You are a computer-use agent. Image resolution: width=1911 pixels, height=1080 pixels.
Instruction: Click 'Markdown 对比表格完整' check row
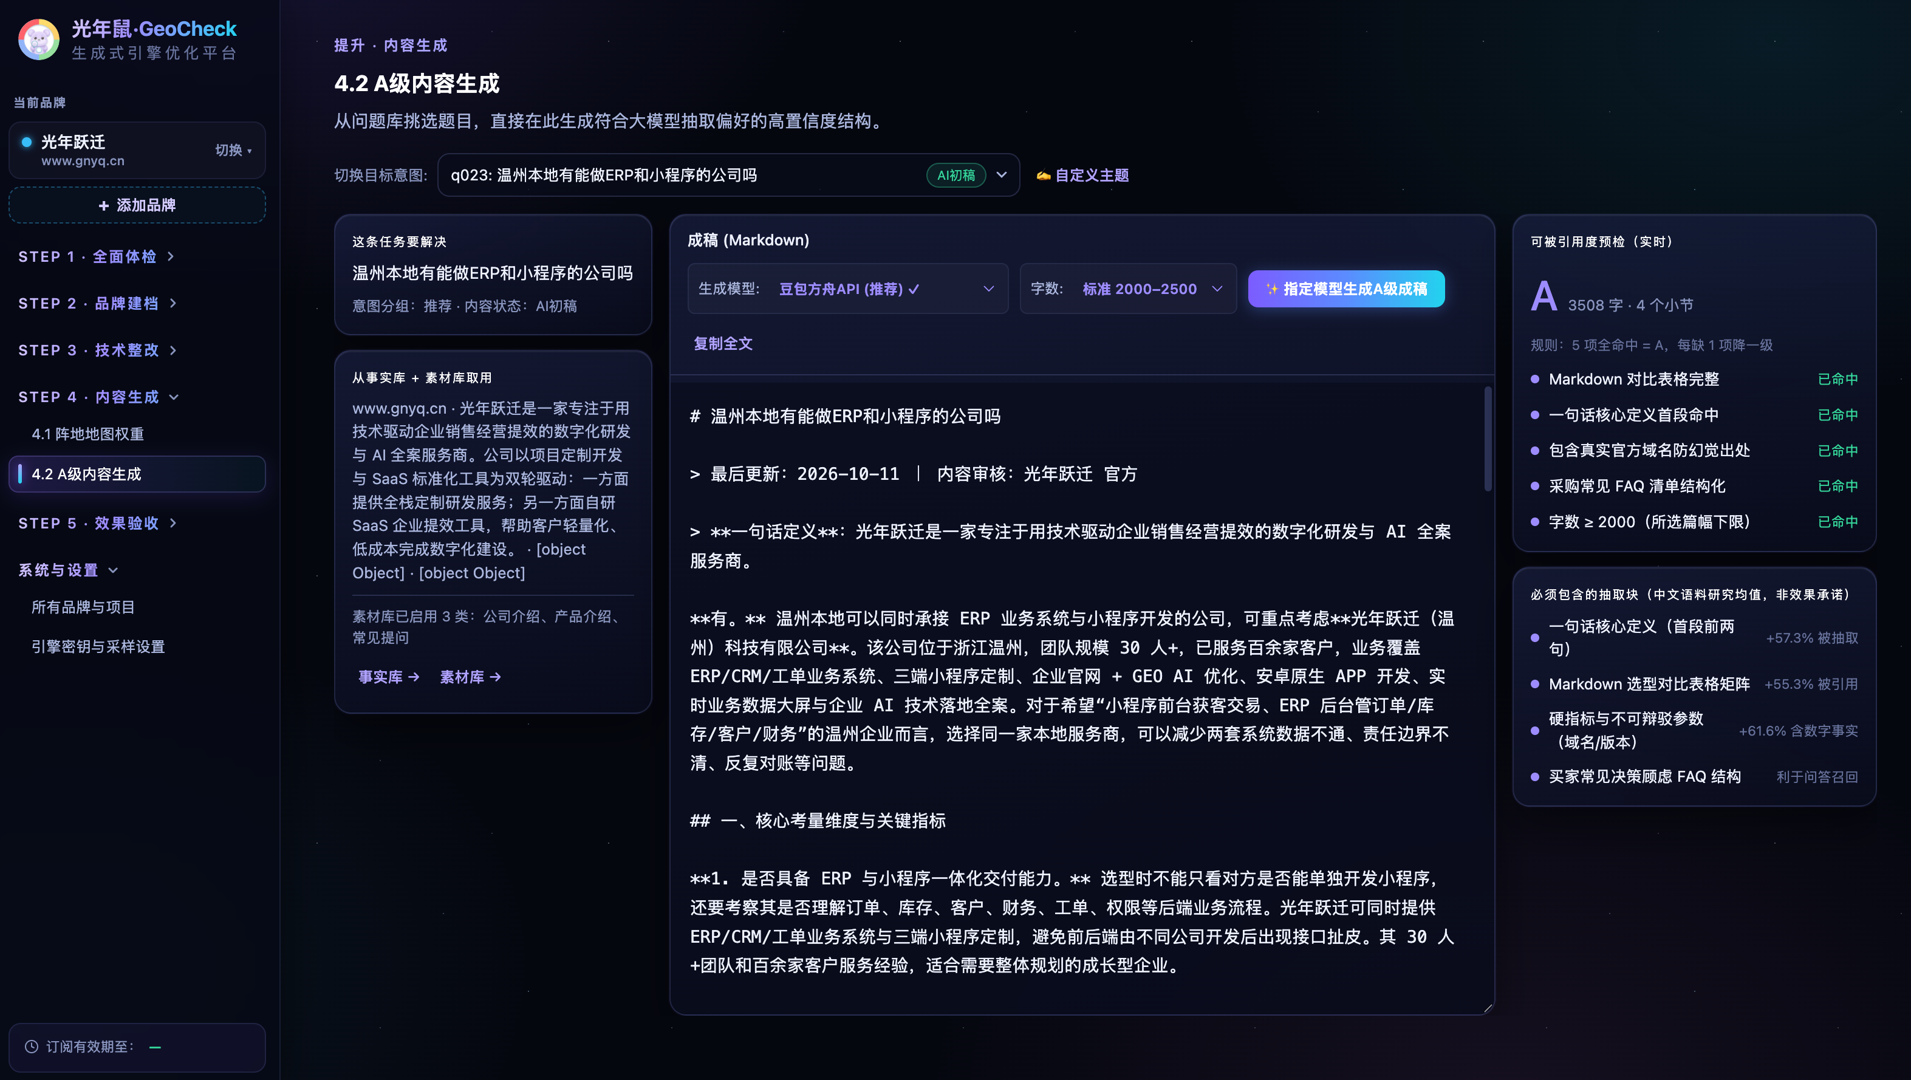(x=1694, y=379)
